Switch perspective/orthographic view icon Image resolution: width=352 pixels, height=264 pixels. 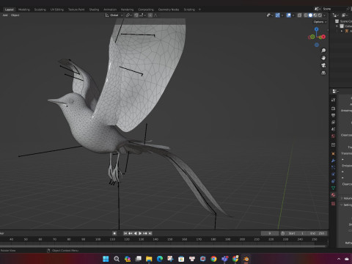point(323,73)
